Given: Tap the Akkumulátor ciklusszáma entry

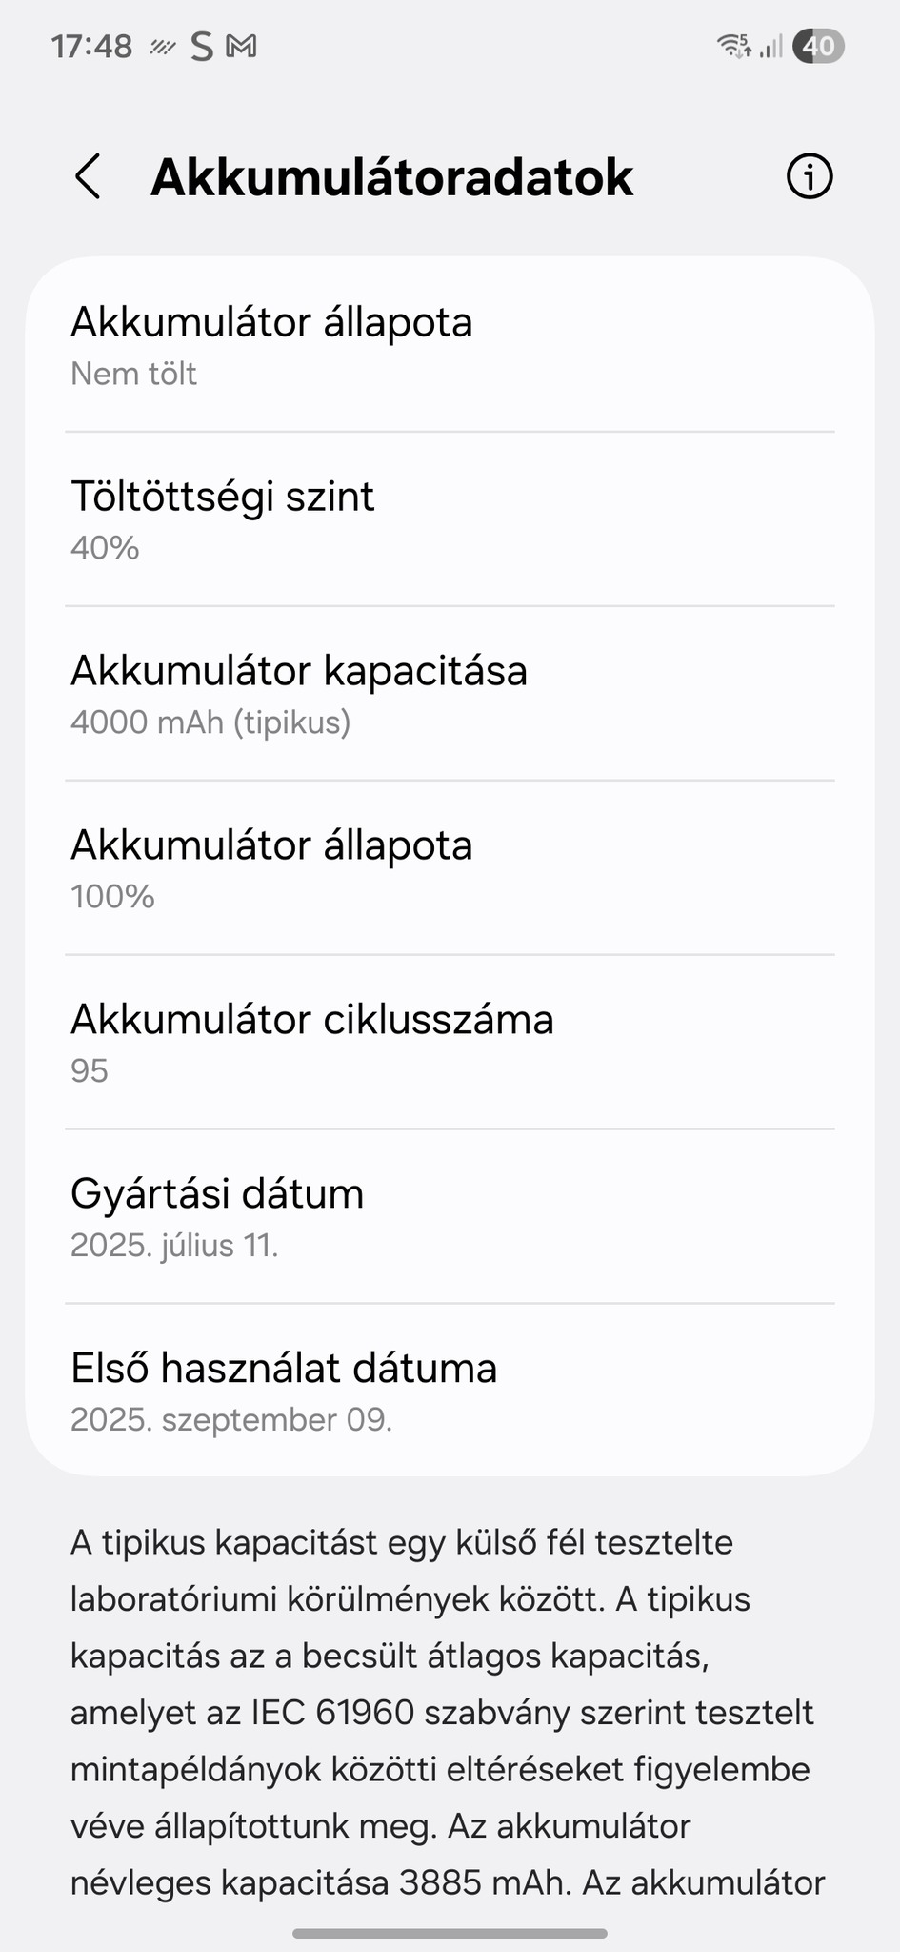Looking at the screenshot, I should (x=450, y=1043).
